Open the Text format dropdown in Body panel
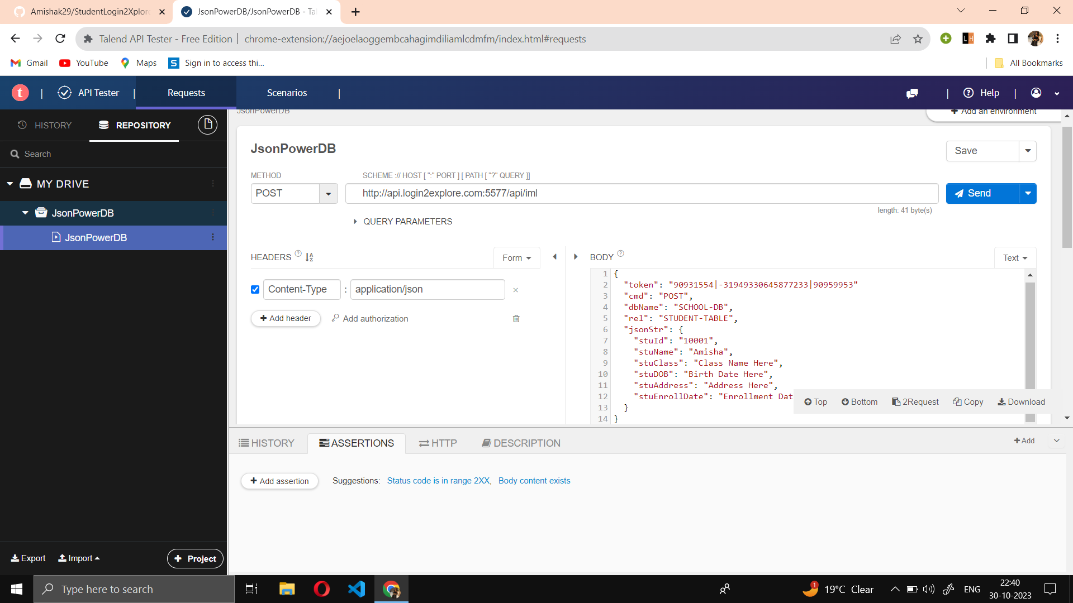Viewport: 1073px width, 603px height. pos(1015,257)
